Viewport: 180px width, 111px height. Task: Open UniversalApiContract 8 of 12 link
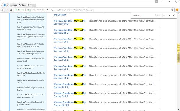70,86
